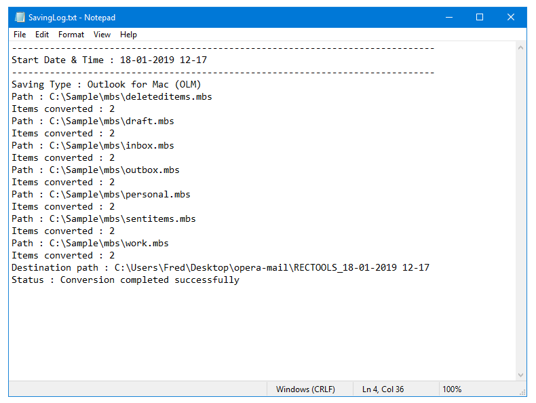Open the Help menu
The height and width of the screenshot is (403, 536).
(128, 35)
